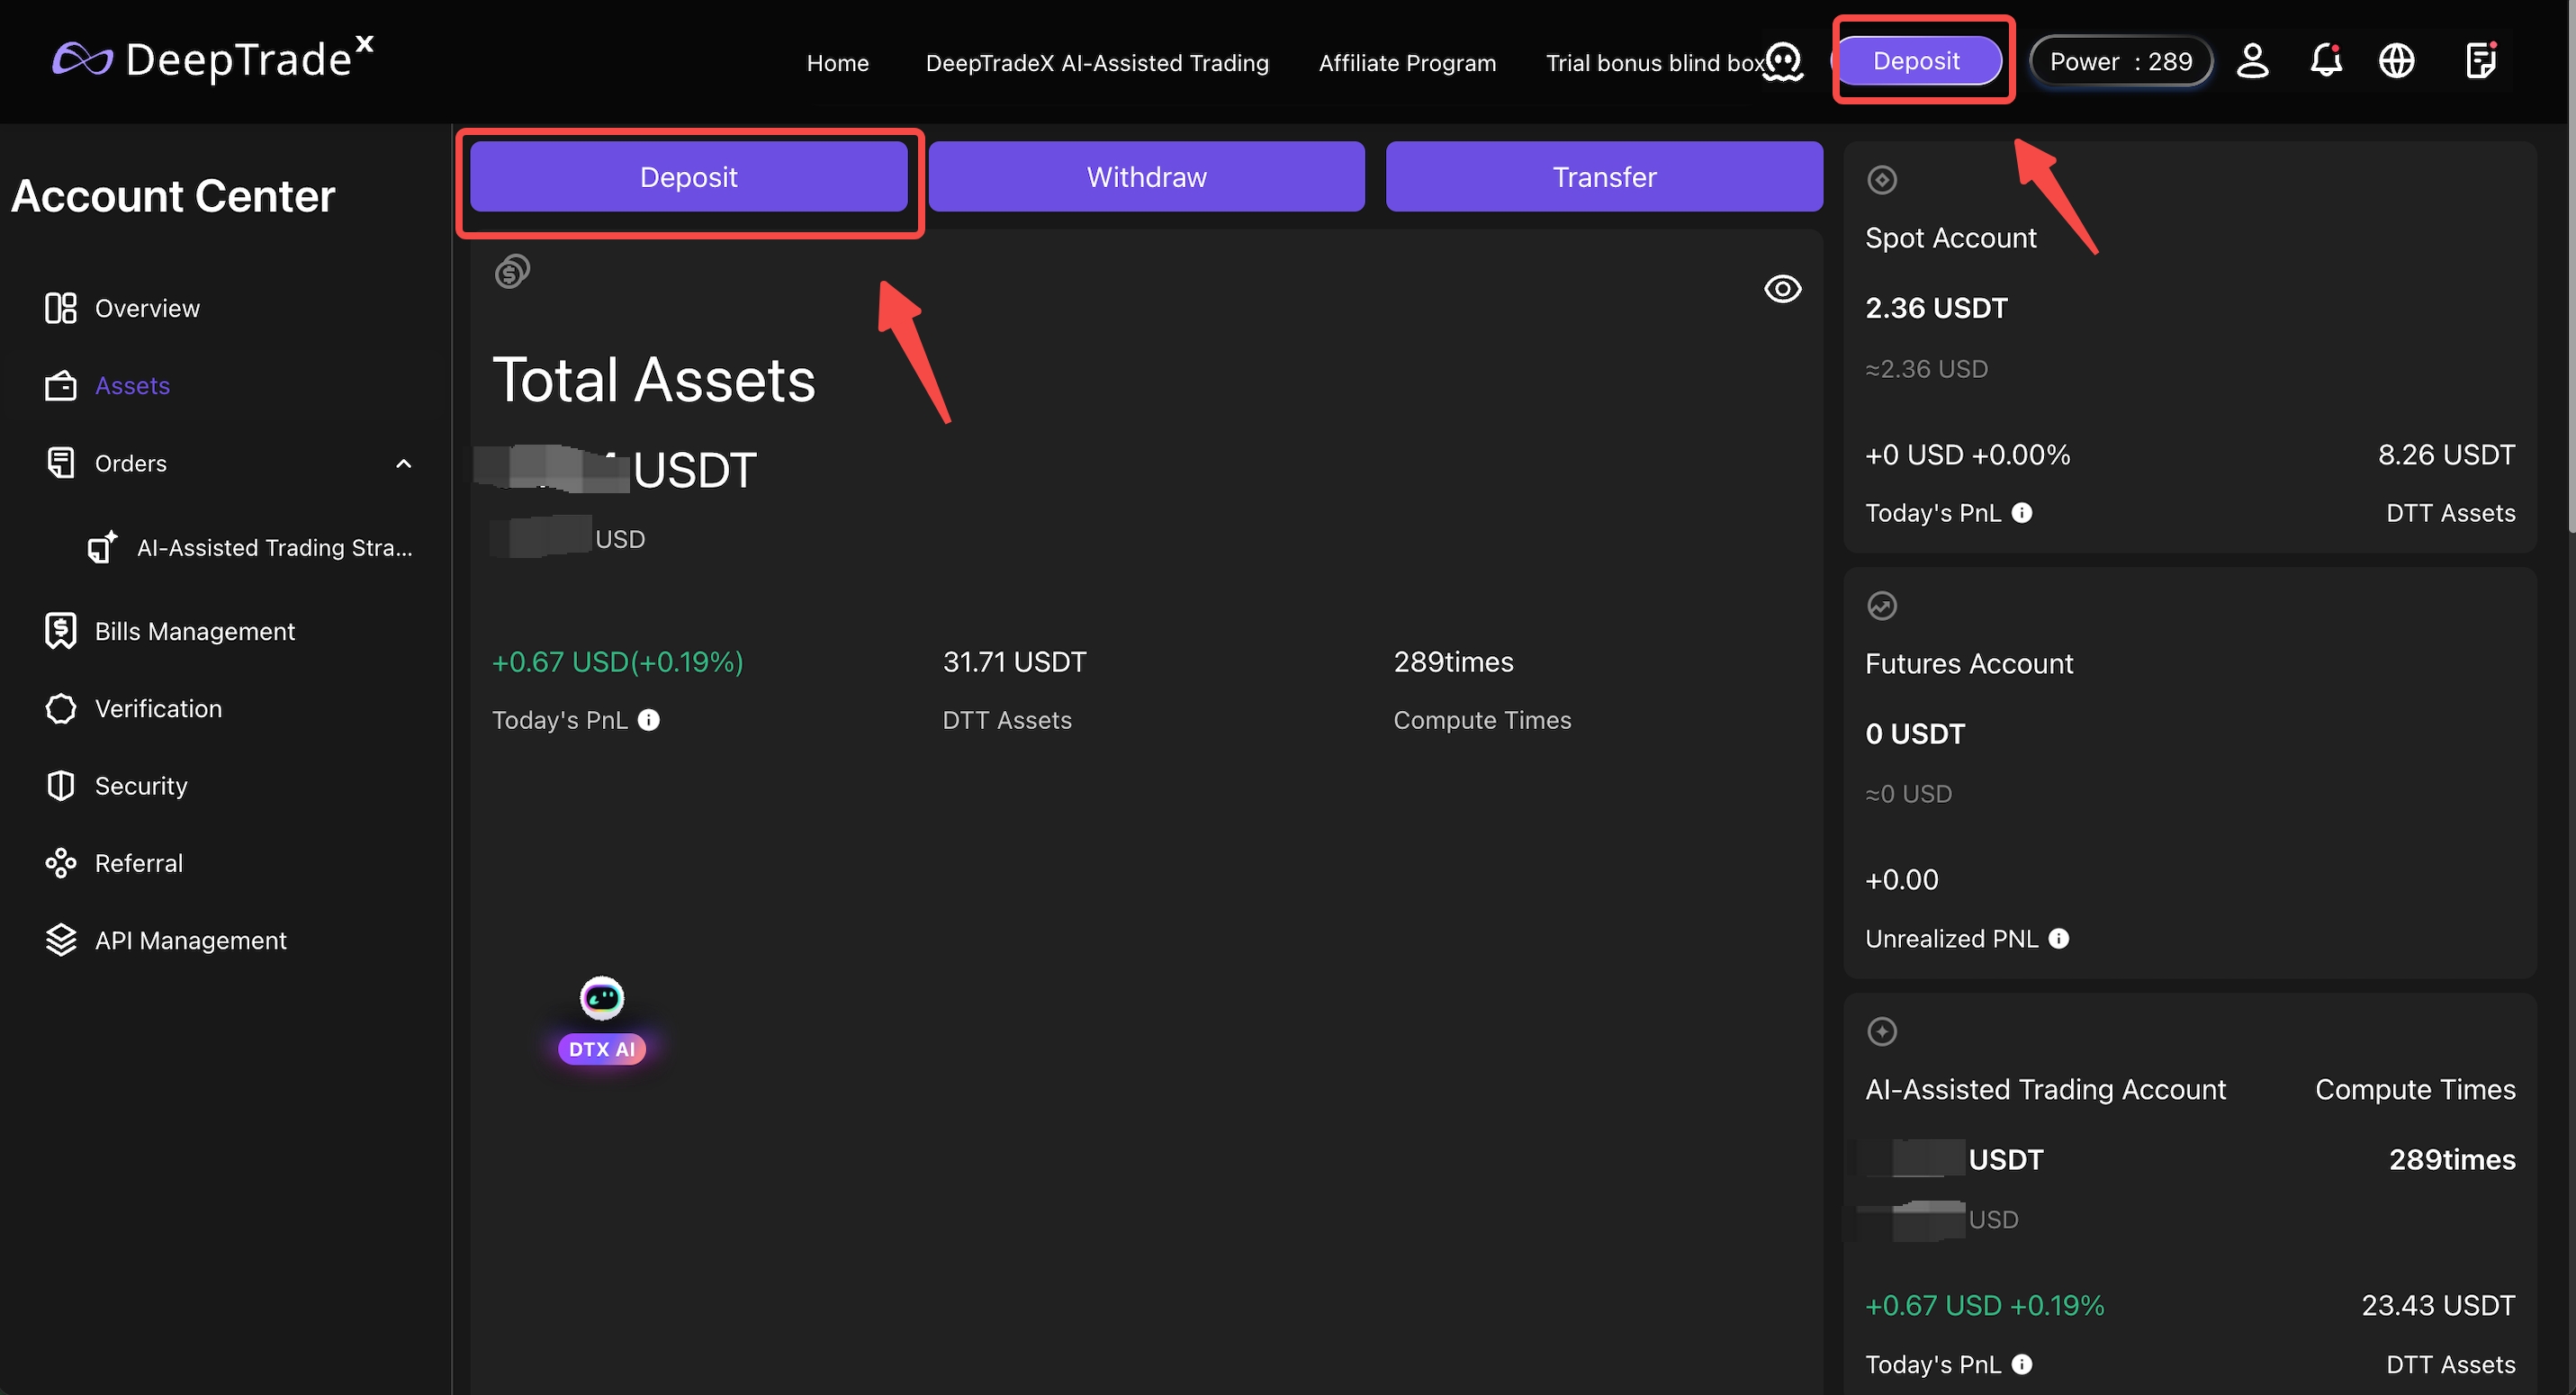The image size is (2576, 1395).
Task: Click the AI-Assisted Trading Account title
Action: point(2045,1090)
